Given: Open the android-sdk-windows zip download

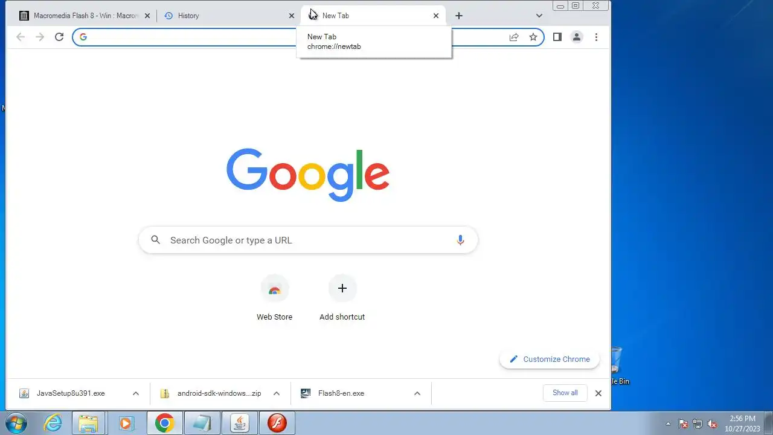Looking at the screenshot, I should [219, 393].
